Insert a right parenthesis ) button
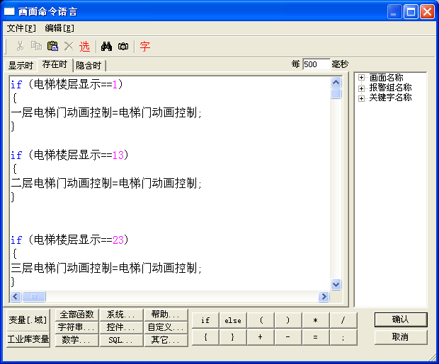Screen dimensions: 439x364 click(x=287, y=320)
